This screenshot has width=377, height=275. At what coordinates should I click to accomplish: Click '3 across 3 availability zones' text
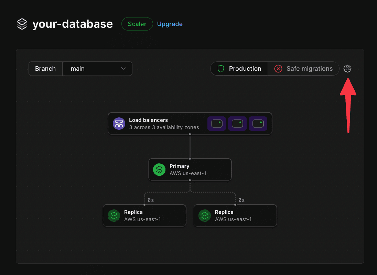tap(164, 127)
